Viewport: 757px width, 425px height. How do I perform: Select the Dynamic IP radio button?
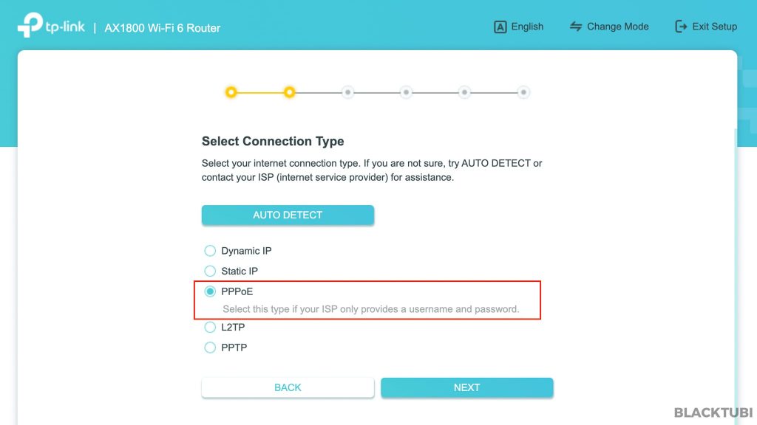pyautogui.click(x=210, y=251)
